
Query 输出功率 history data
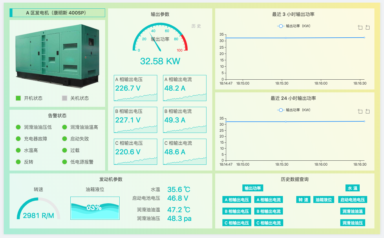[253, 188]
